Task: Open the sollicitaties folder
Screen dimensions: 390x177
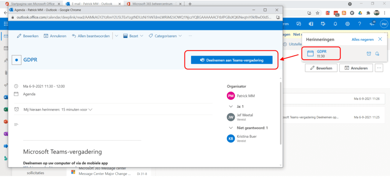Action: coord(35,173)
